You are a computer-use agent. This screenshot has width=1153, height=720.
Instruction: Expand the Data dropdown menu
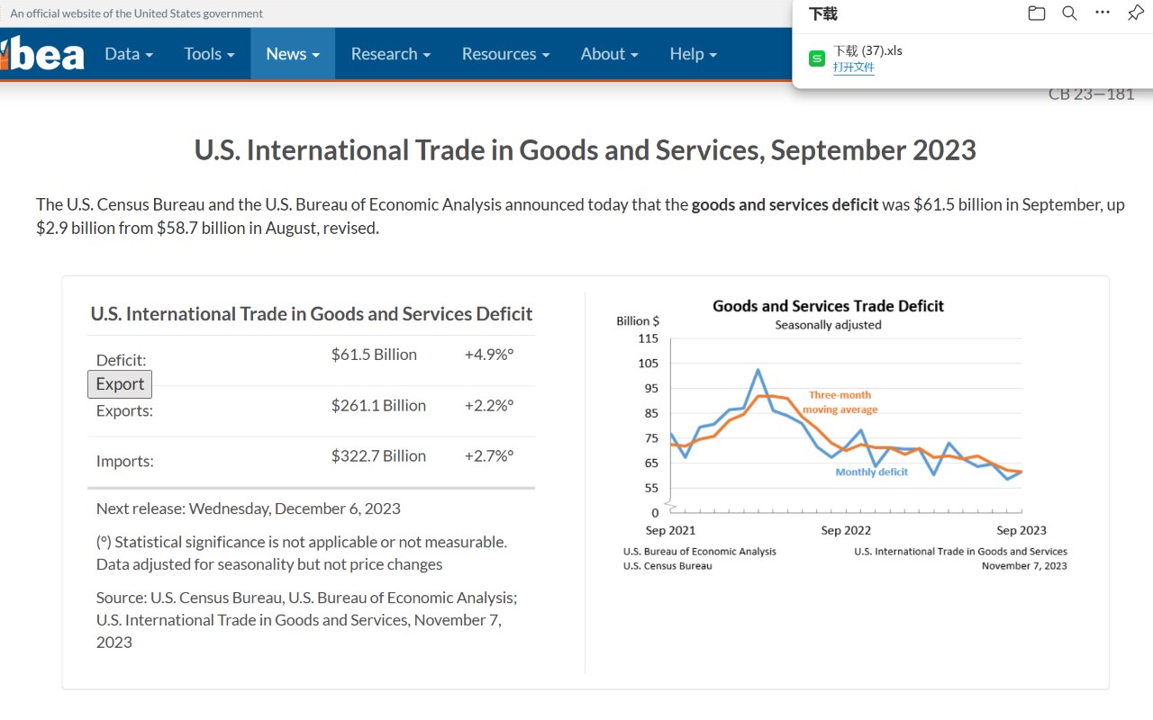129,54
